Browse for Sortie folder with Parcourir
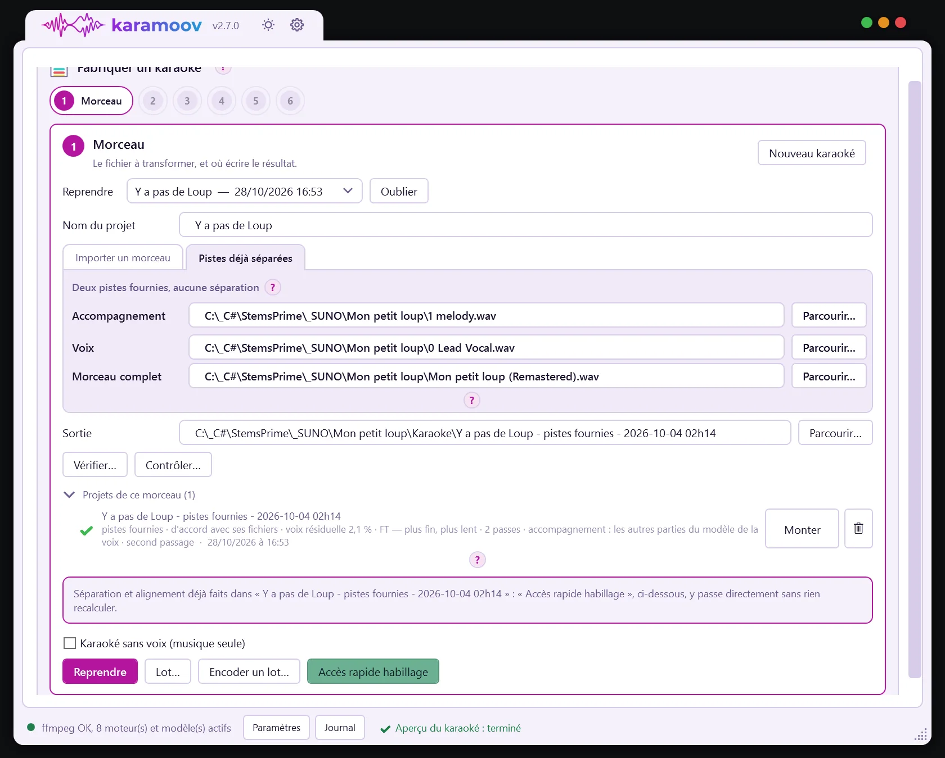 (835, 433)
